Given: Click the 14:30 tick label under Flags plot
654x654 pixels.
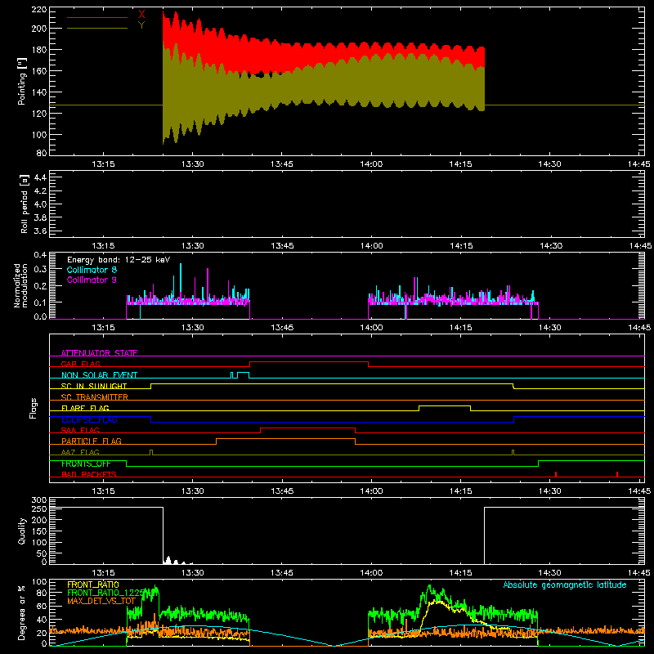Looking at the screenshot, I should [x=549, y=491].
